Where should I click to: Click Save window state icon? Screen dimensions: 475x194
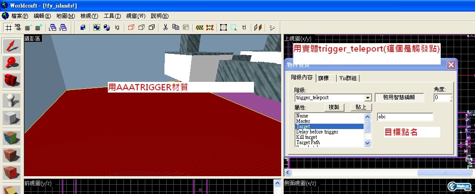click(63, 28)
